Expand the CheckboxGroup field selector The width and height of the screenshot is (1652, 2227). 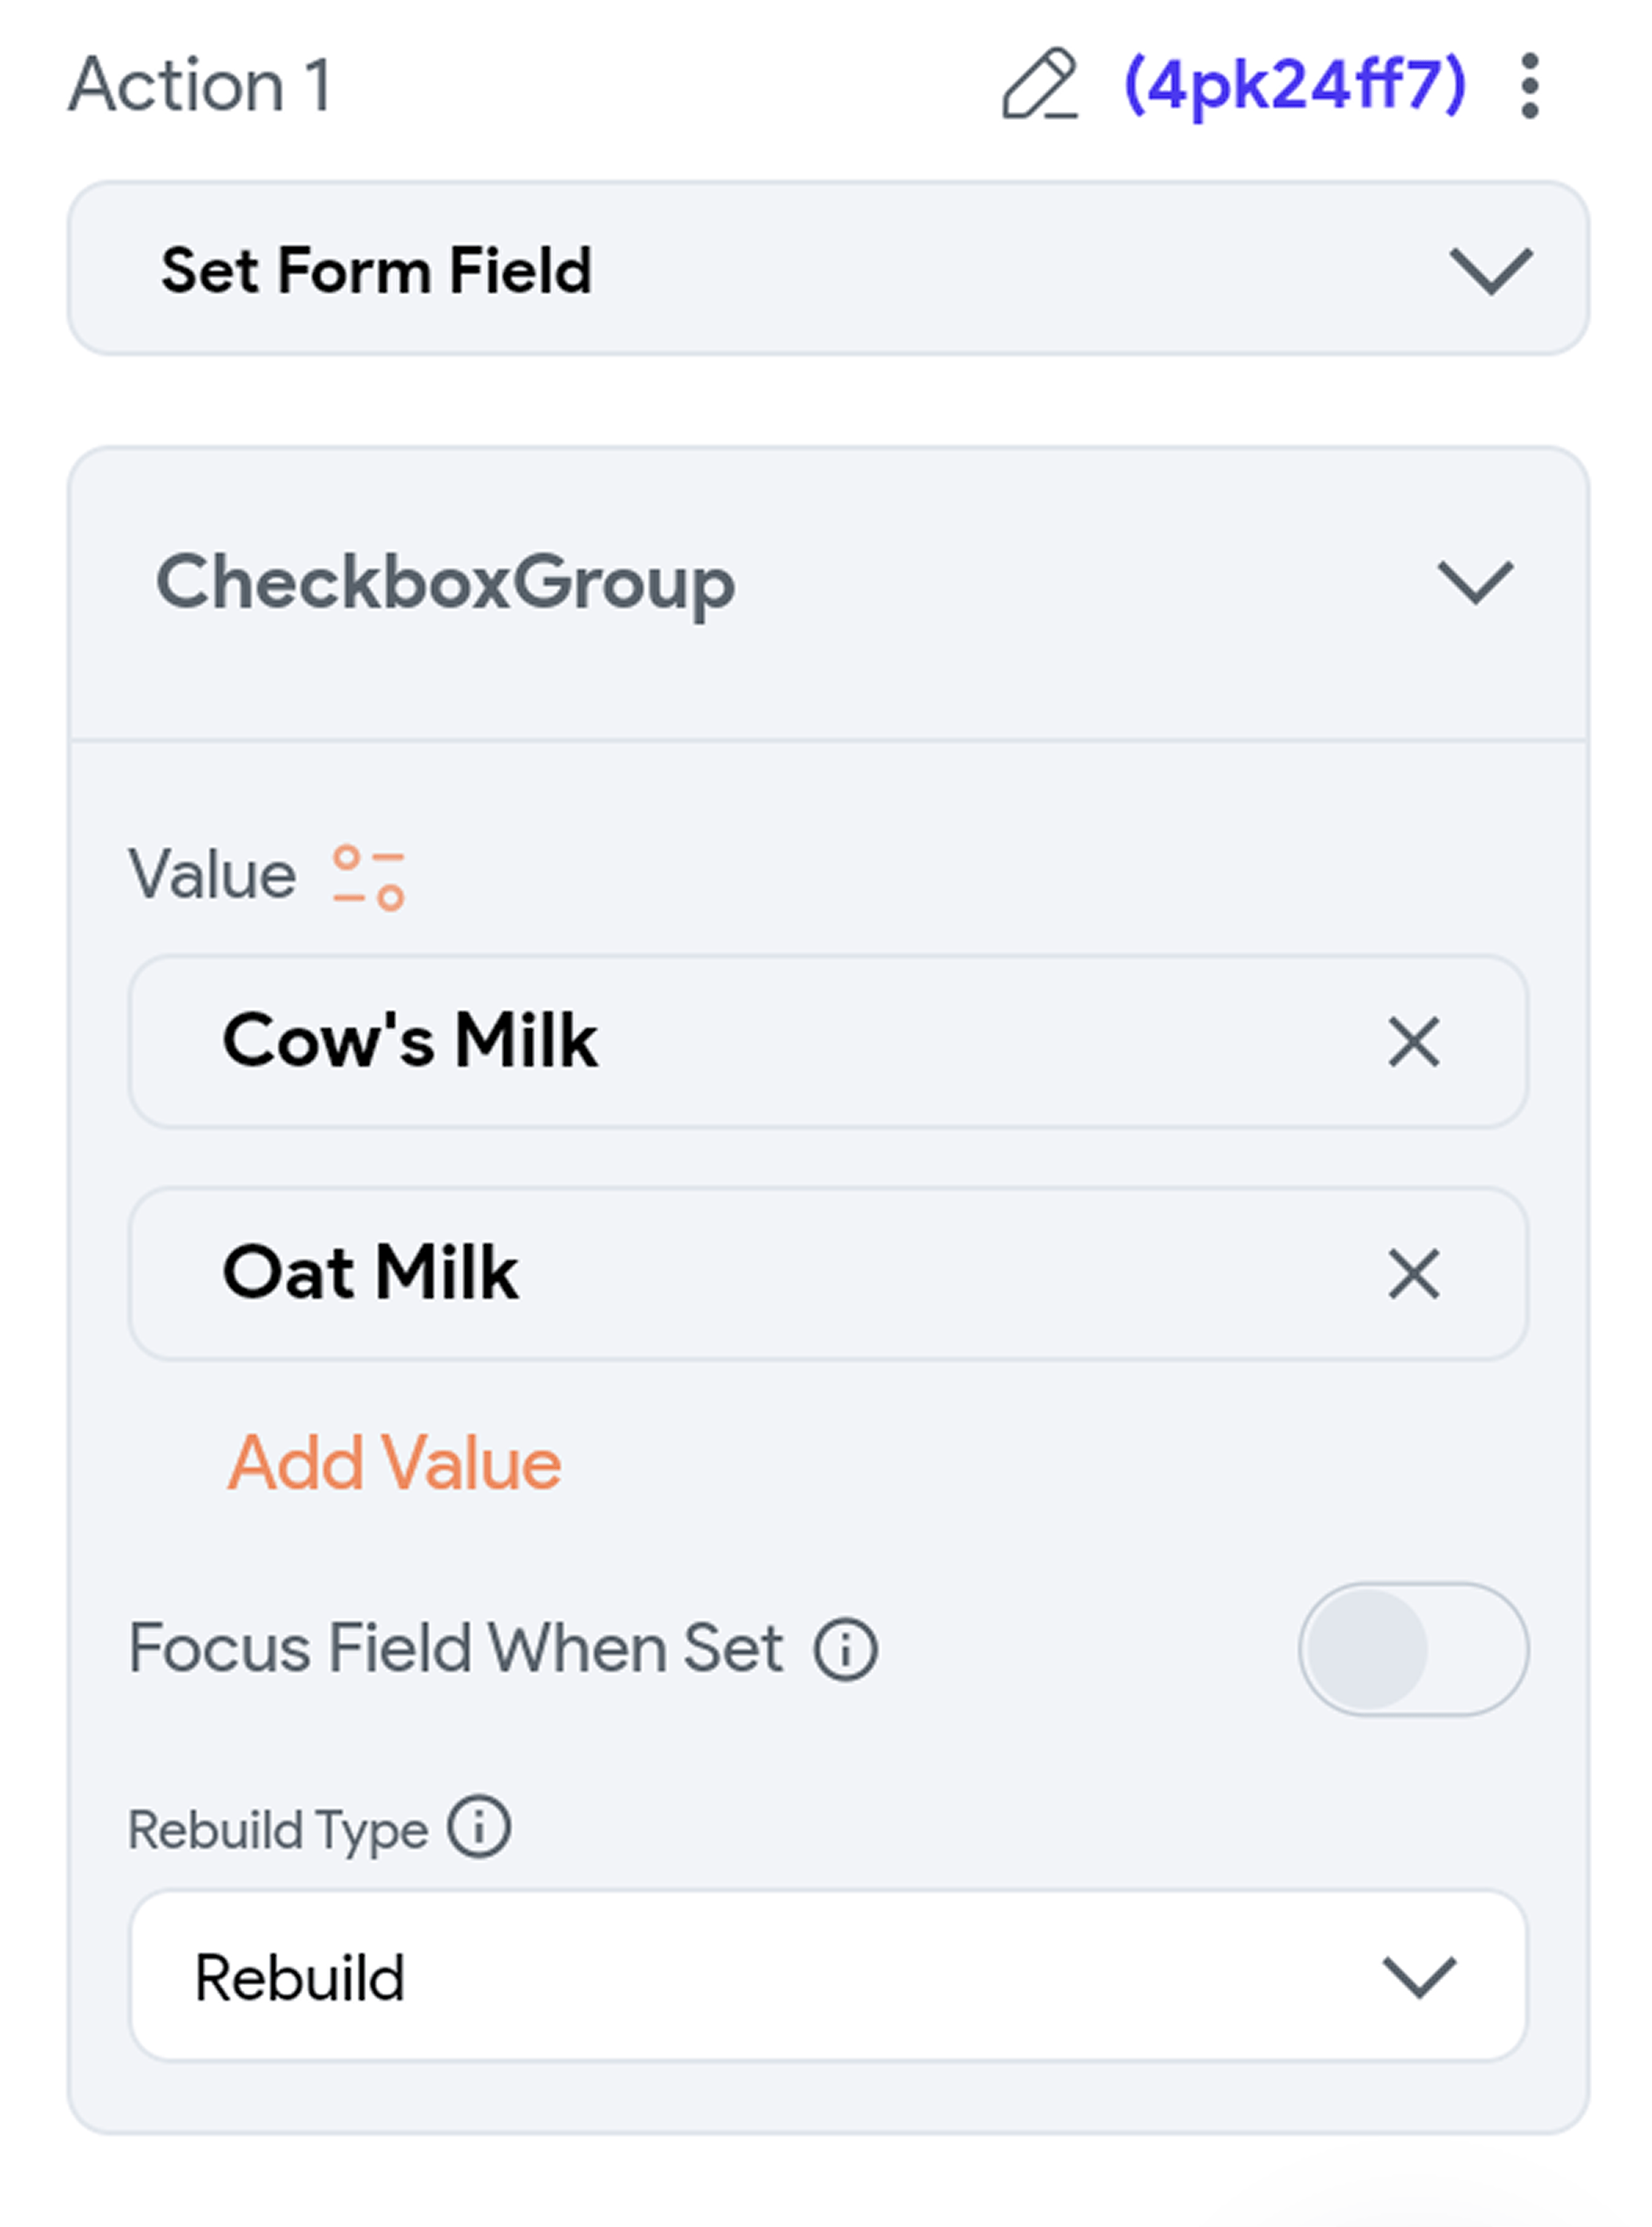point(827,583)
